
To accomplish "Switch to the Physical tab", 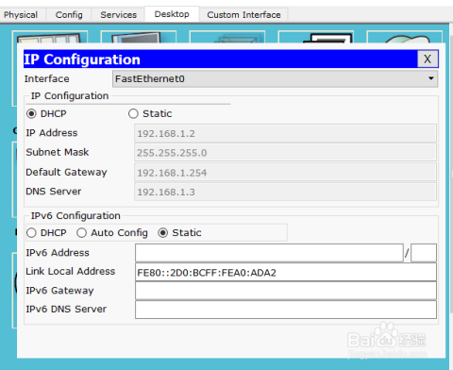I will 21,15.
